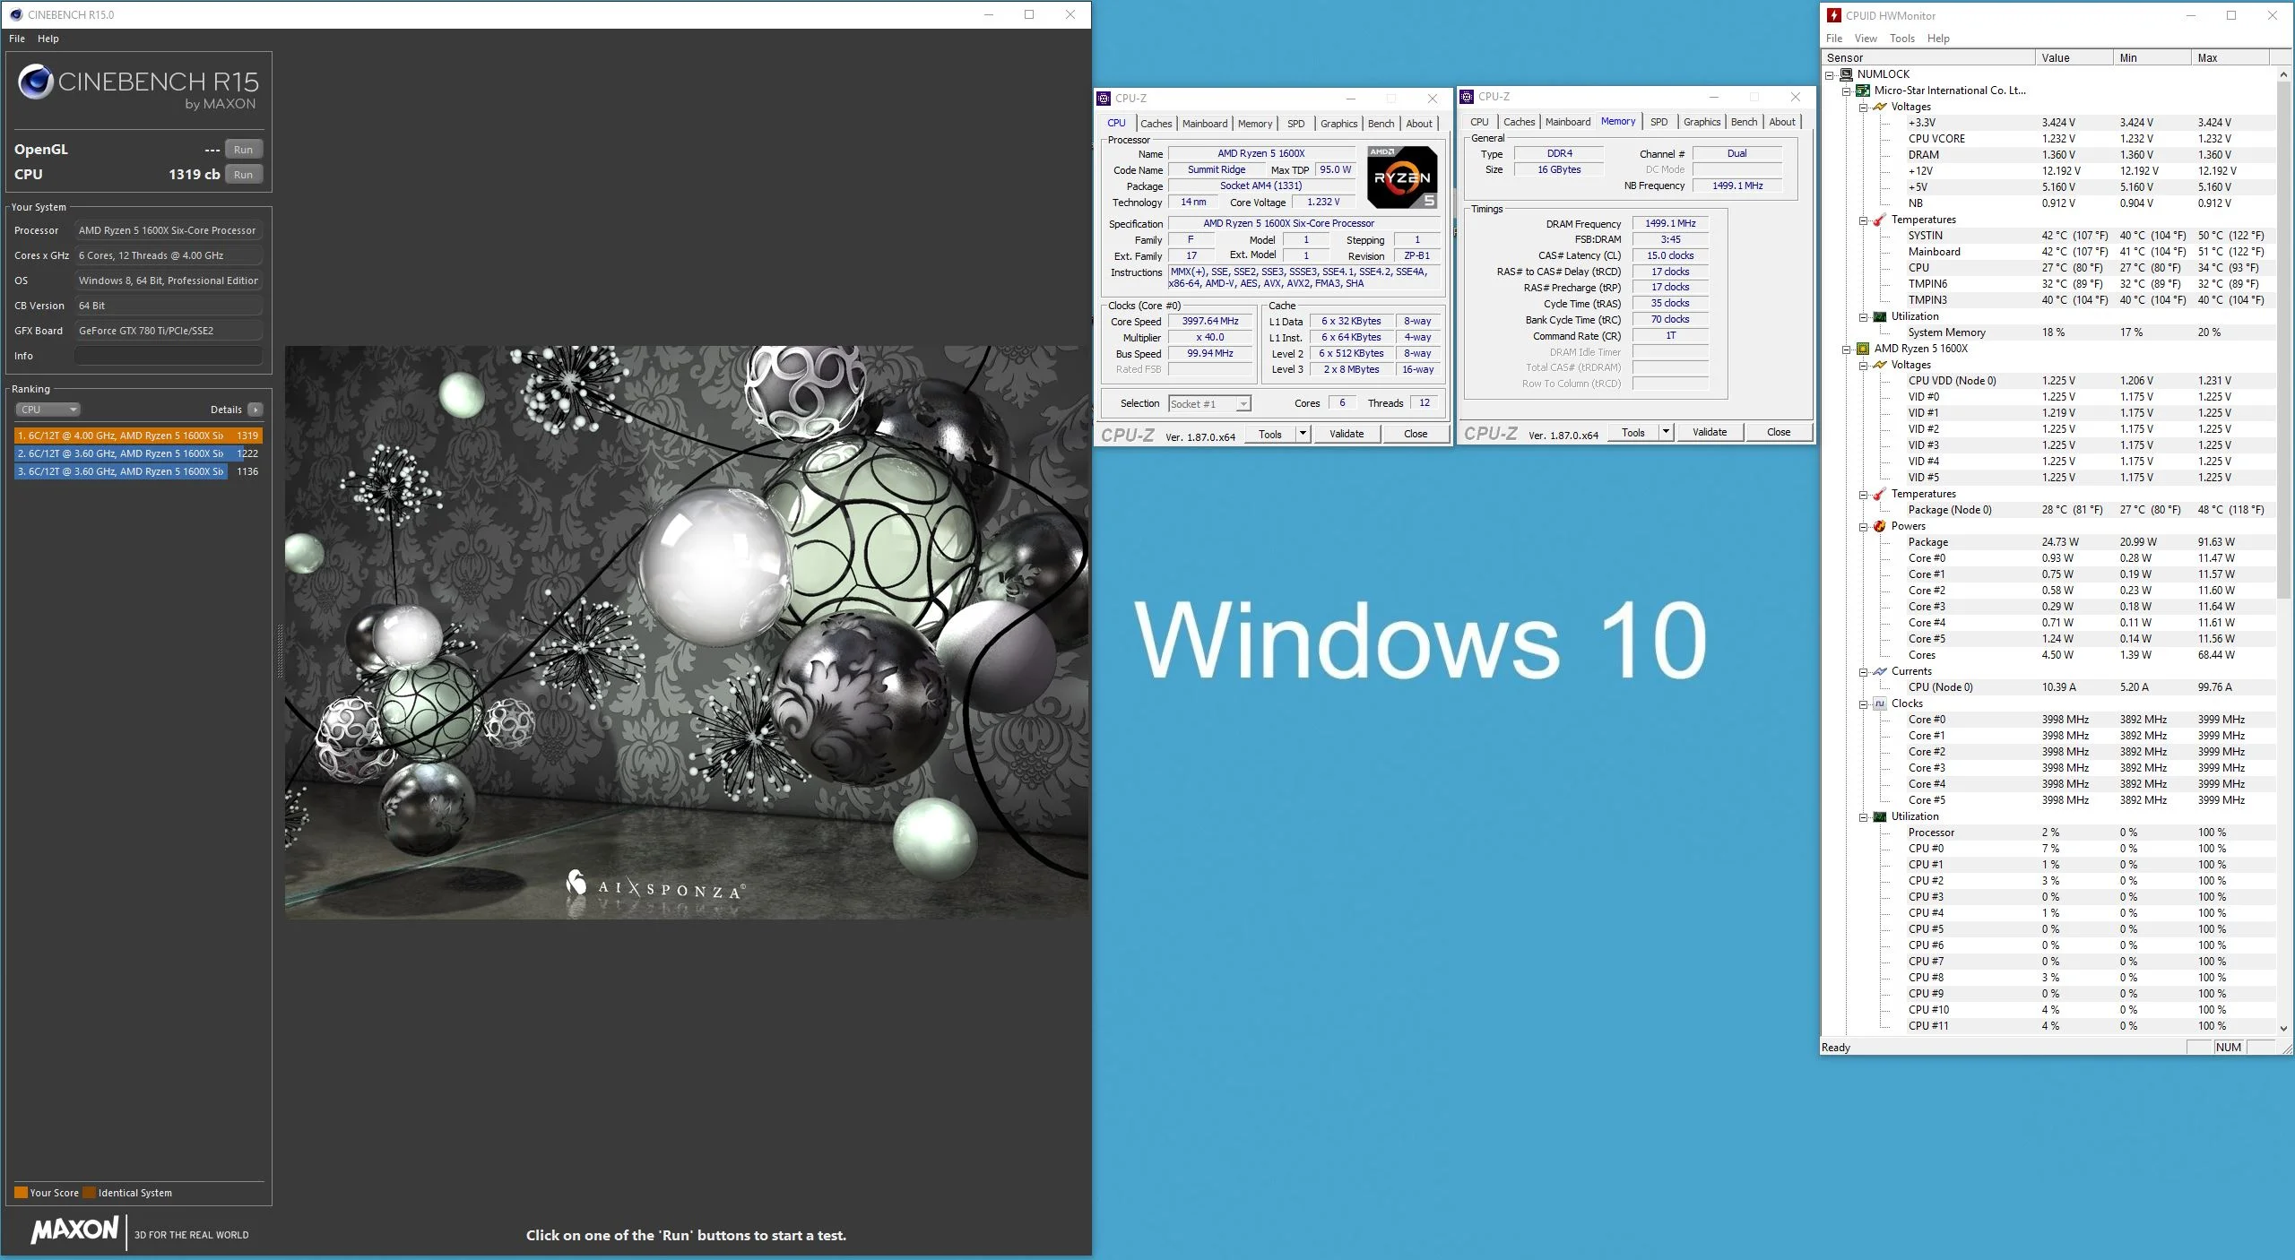
Task: Click the Value column header in HWMonitor
Action: coord(2073,57)
